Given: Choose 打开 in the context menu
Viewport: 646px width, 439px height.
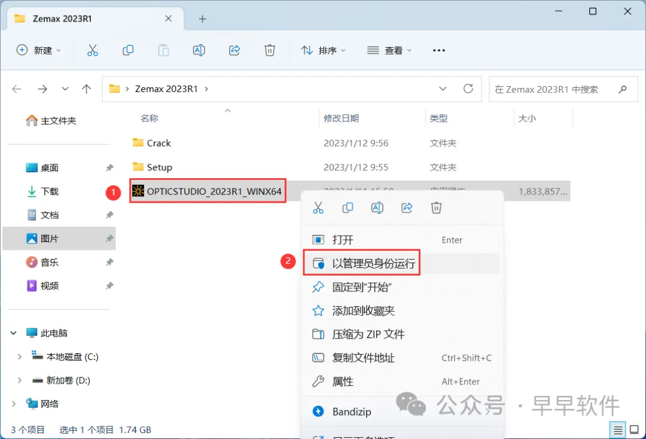Looking at the screenshot, I should point(402,240).
